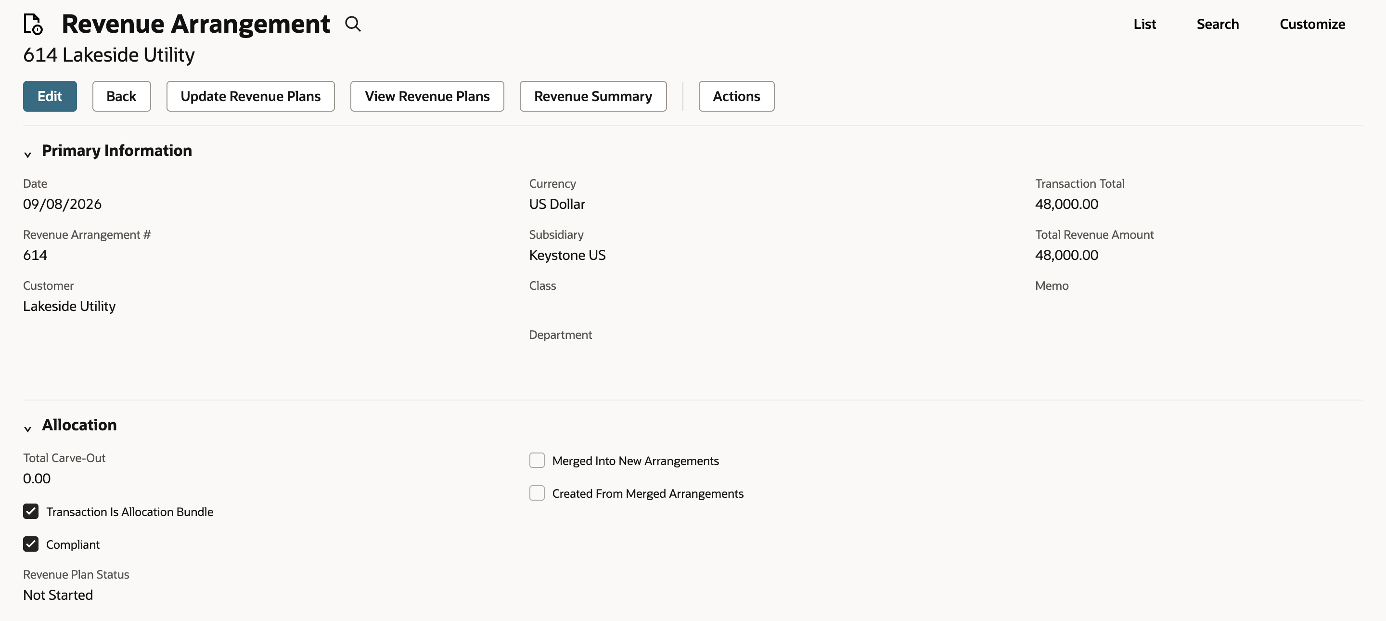The width and height of the screenshot is (1386, 621).
Task: Select the Keystone US subsidiary value
Action: [567, 255]
